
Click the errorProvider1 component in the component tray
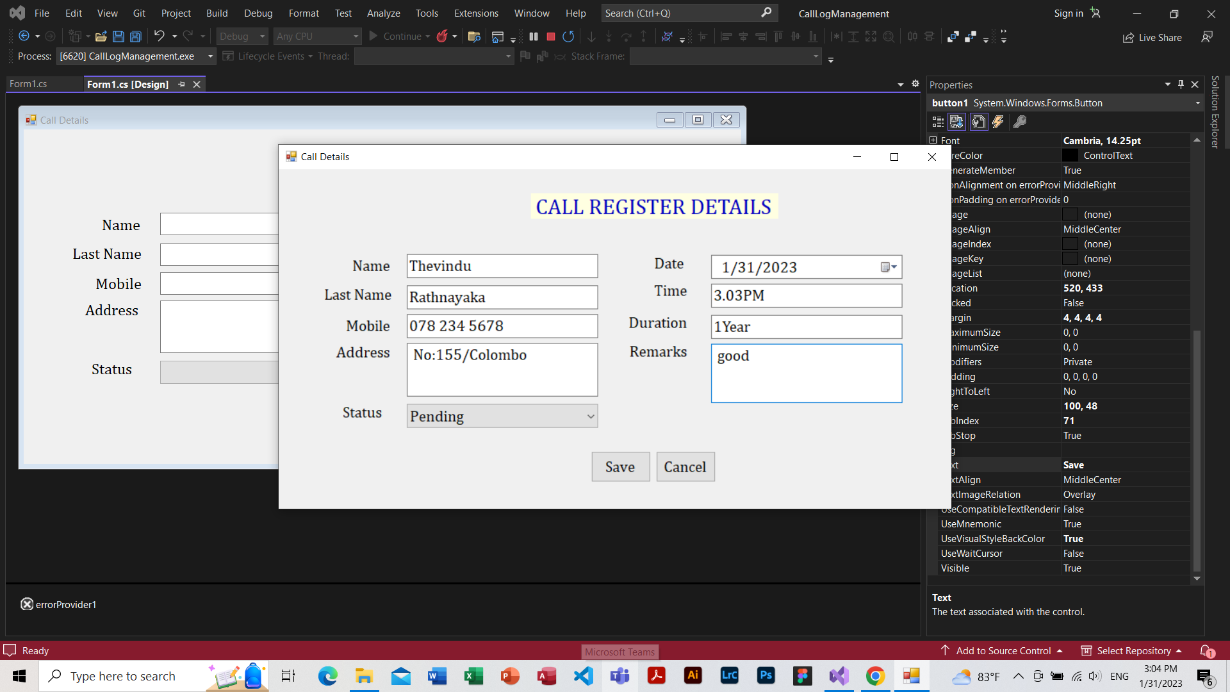pyautogui.click(x=58, y=604)
